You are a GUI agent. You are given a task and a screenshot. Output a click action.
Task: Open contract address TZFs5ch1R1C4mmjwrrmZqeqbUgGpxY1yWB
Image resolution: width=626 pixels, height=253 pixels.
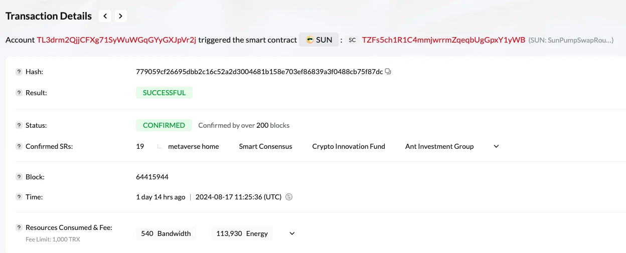pos(443,40)
